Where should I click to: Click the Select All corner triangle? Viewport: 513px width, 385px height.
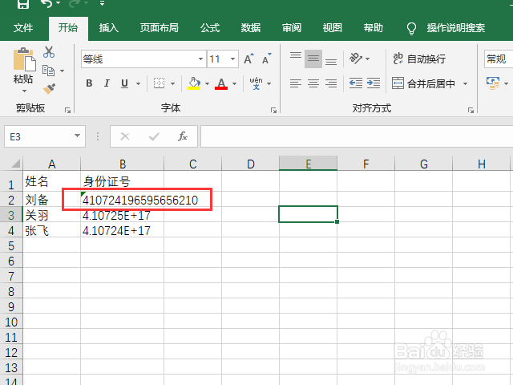tap(16, 163)
